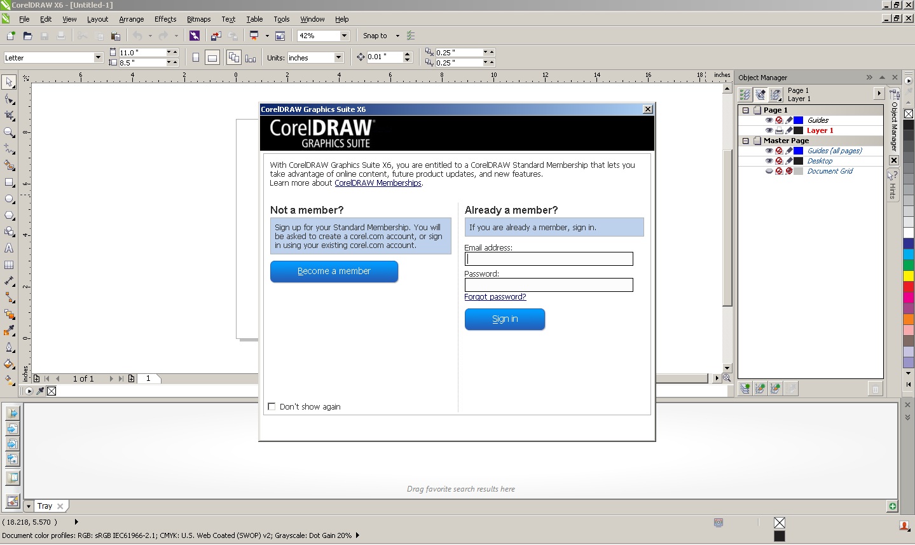The height and width of the screenshot is (545, 915).
Task: Open the Arrange menu
Action: click(132, 19)
